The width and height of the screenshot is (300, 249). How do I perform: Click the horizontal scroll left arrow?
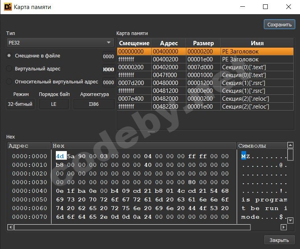click(x=10, y=227)
